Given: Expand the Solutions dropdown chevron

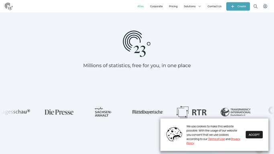Looking at the screenshot, I should (199, 6).
